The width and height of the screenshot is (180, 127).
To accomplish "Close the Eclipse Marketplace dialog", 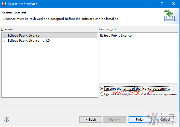I will (174, 4).
